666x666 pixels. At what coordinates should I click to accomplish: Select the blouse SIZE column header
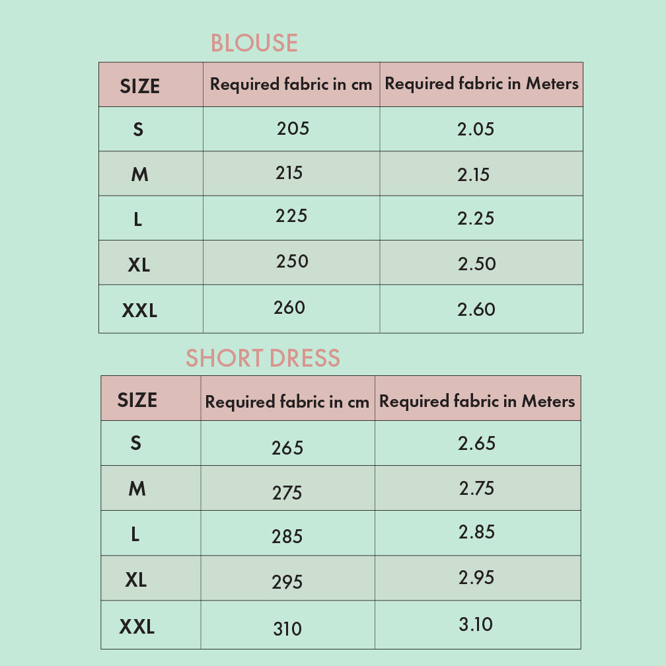151,85
